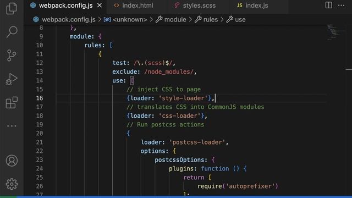The width and height of the screenshot is (352, 198).
Task: Click the /node_modules/ regex text
Action: point(169,71)
